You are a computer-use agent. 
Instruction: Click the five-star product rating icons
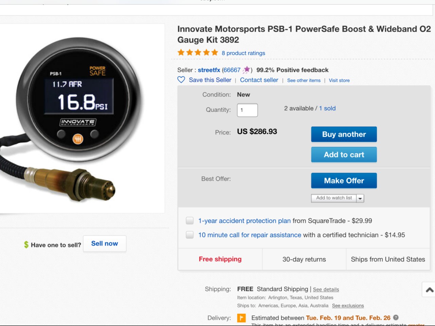198,53
